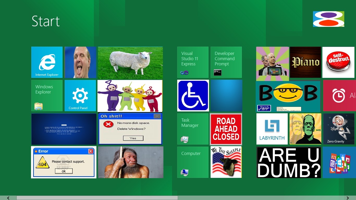The height and width of the screenshot is (200, 356).
Task: Click the Road Ahead Closed tile
Action: pos(226,129)
